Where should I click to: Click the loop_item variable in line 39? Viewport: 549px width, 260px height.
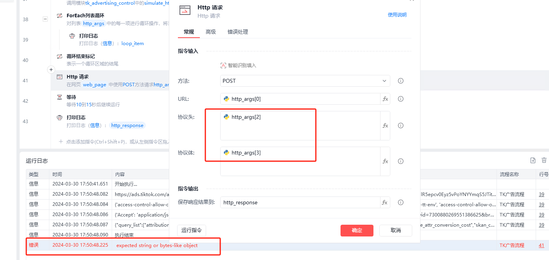coord(132,44)
